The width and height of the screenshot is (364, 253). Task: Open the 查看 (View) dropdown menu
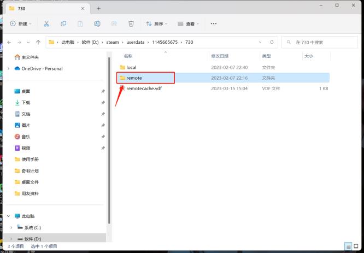pyautogui.click(x=189, y=24)
